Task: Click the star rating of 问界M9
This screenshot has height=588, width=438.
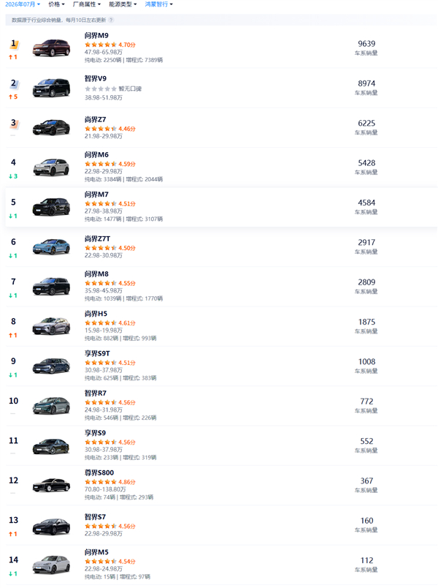Action: pyautogui.click(x=101, y=45)
